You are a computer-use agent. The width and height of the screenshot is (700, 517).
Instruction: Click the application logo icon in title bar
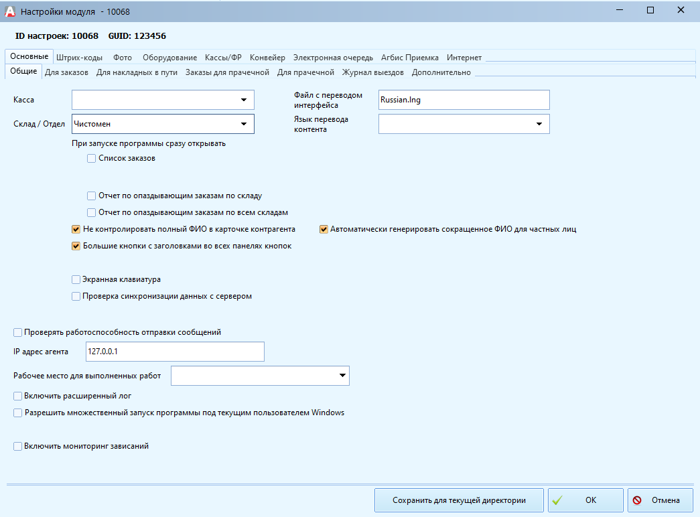pos(10,11)
